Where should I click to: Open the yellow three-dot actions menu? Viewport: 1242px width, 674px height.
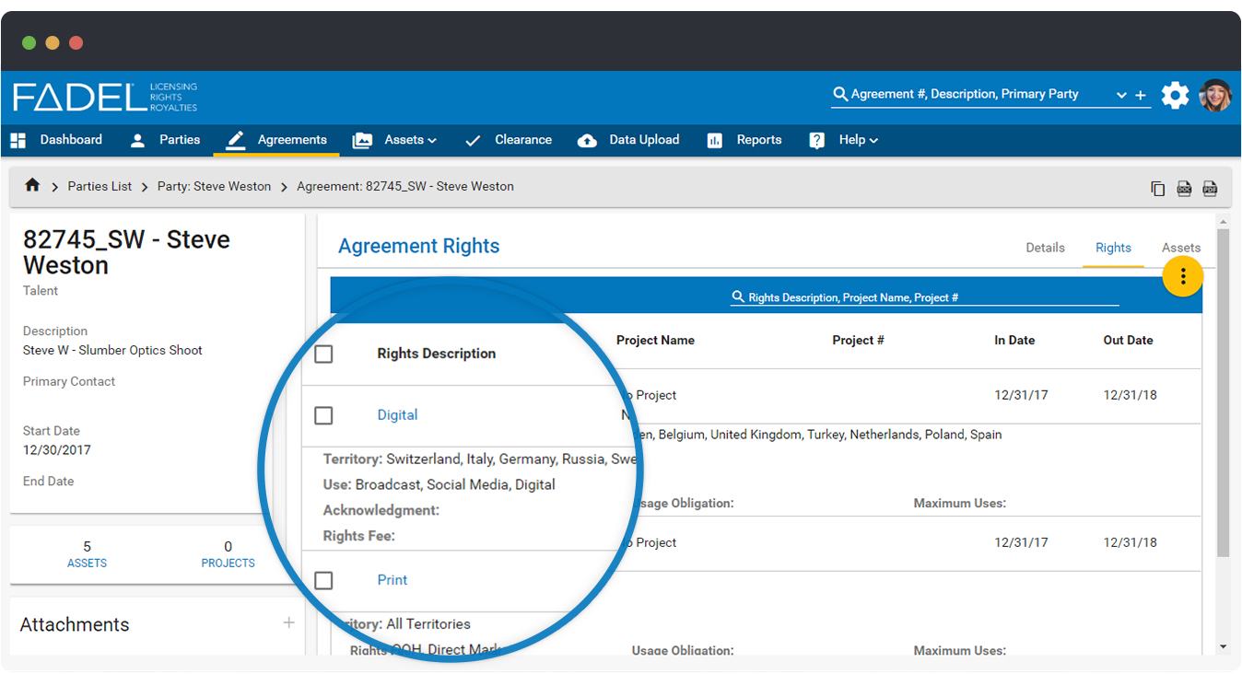(1182, 275)
